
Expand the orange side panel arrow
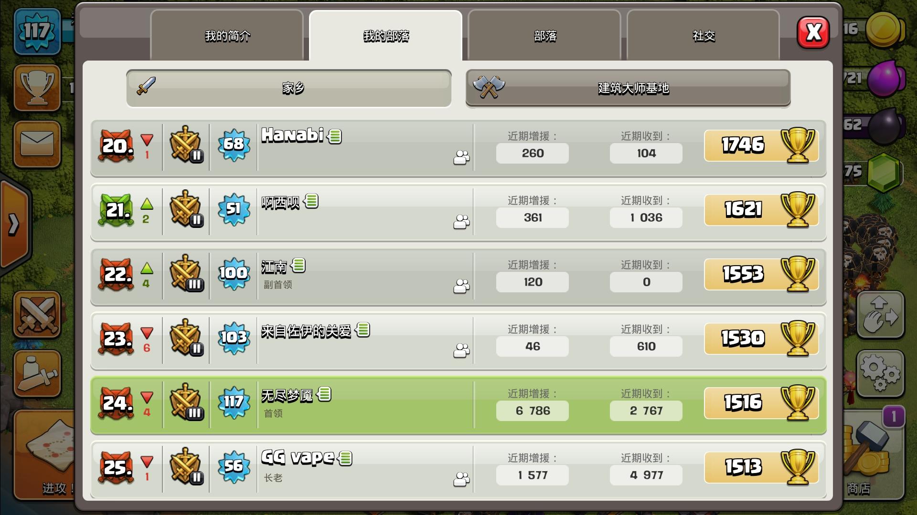14,224
